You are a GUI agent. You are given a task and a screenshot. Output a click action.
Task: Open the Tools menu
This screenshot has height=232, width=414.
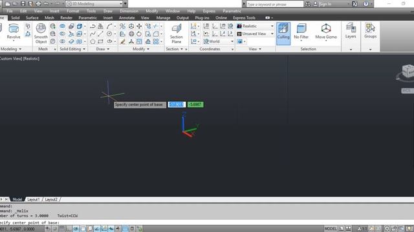pyautogui.click(x=91, y=11)
